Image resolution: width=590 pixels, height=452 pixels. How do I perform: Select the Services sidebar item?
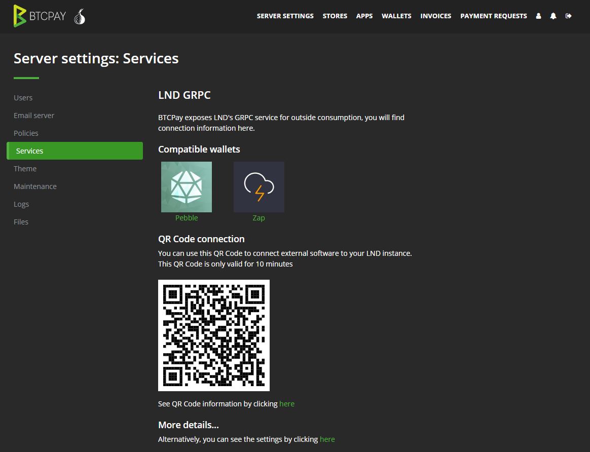point(75,151)
